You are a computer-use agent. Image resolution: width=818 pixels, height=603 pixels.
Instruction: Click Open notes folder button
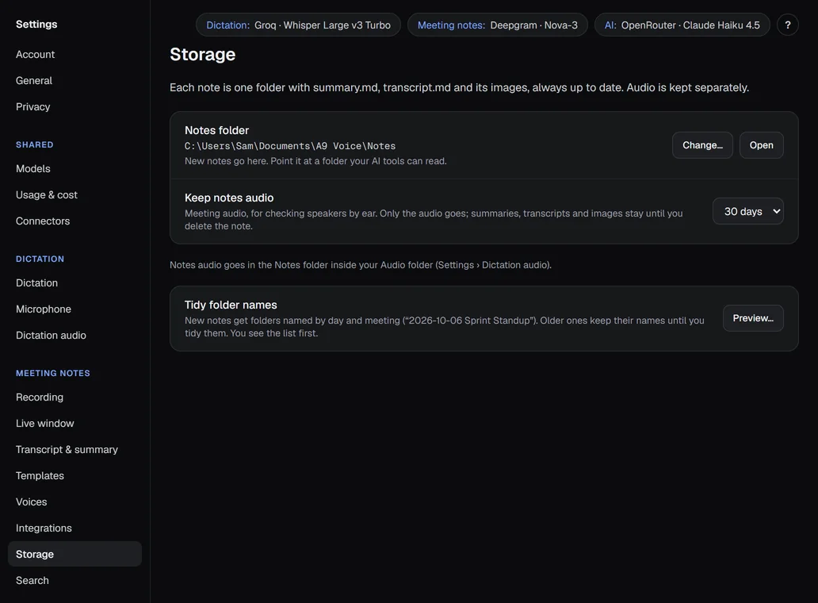pyautogui.click(x=761, y=145)
